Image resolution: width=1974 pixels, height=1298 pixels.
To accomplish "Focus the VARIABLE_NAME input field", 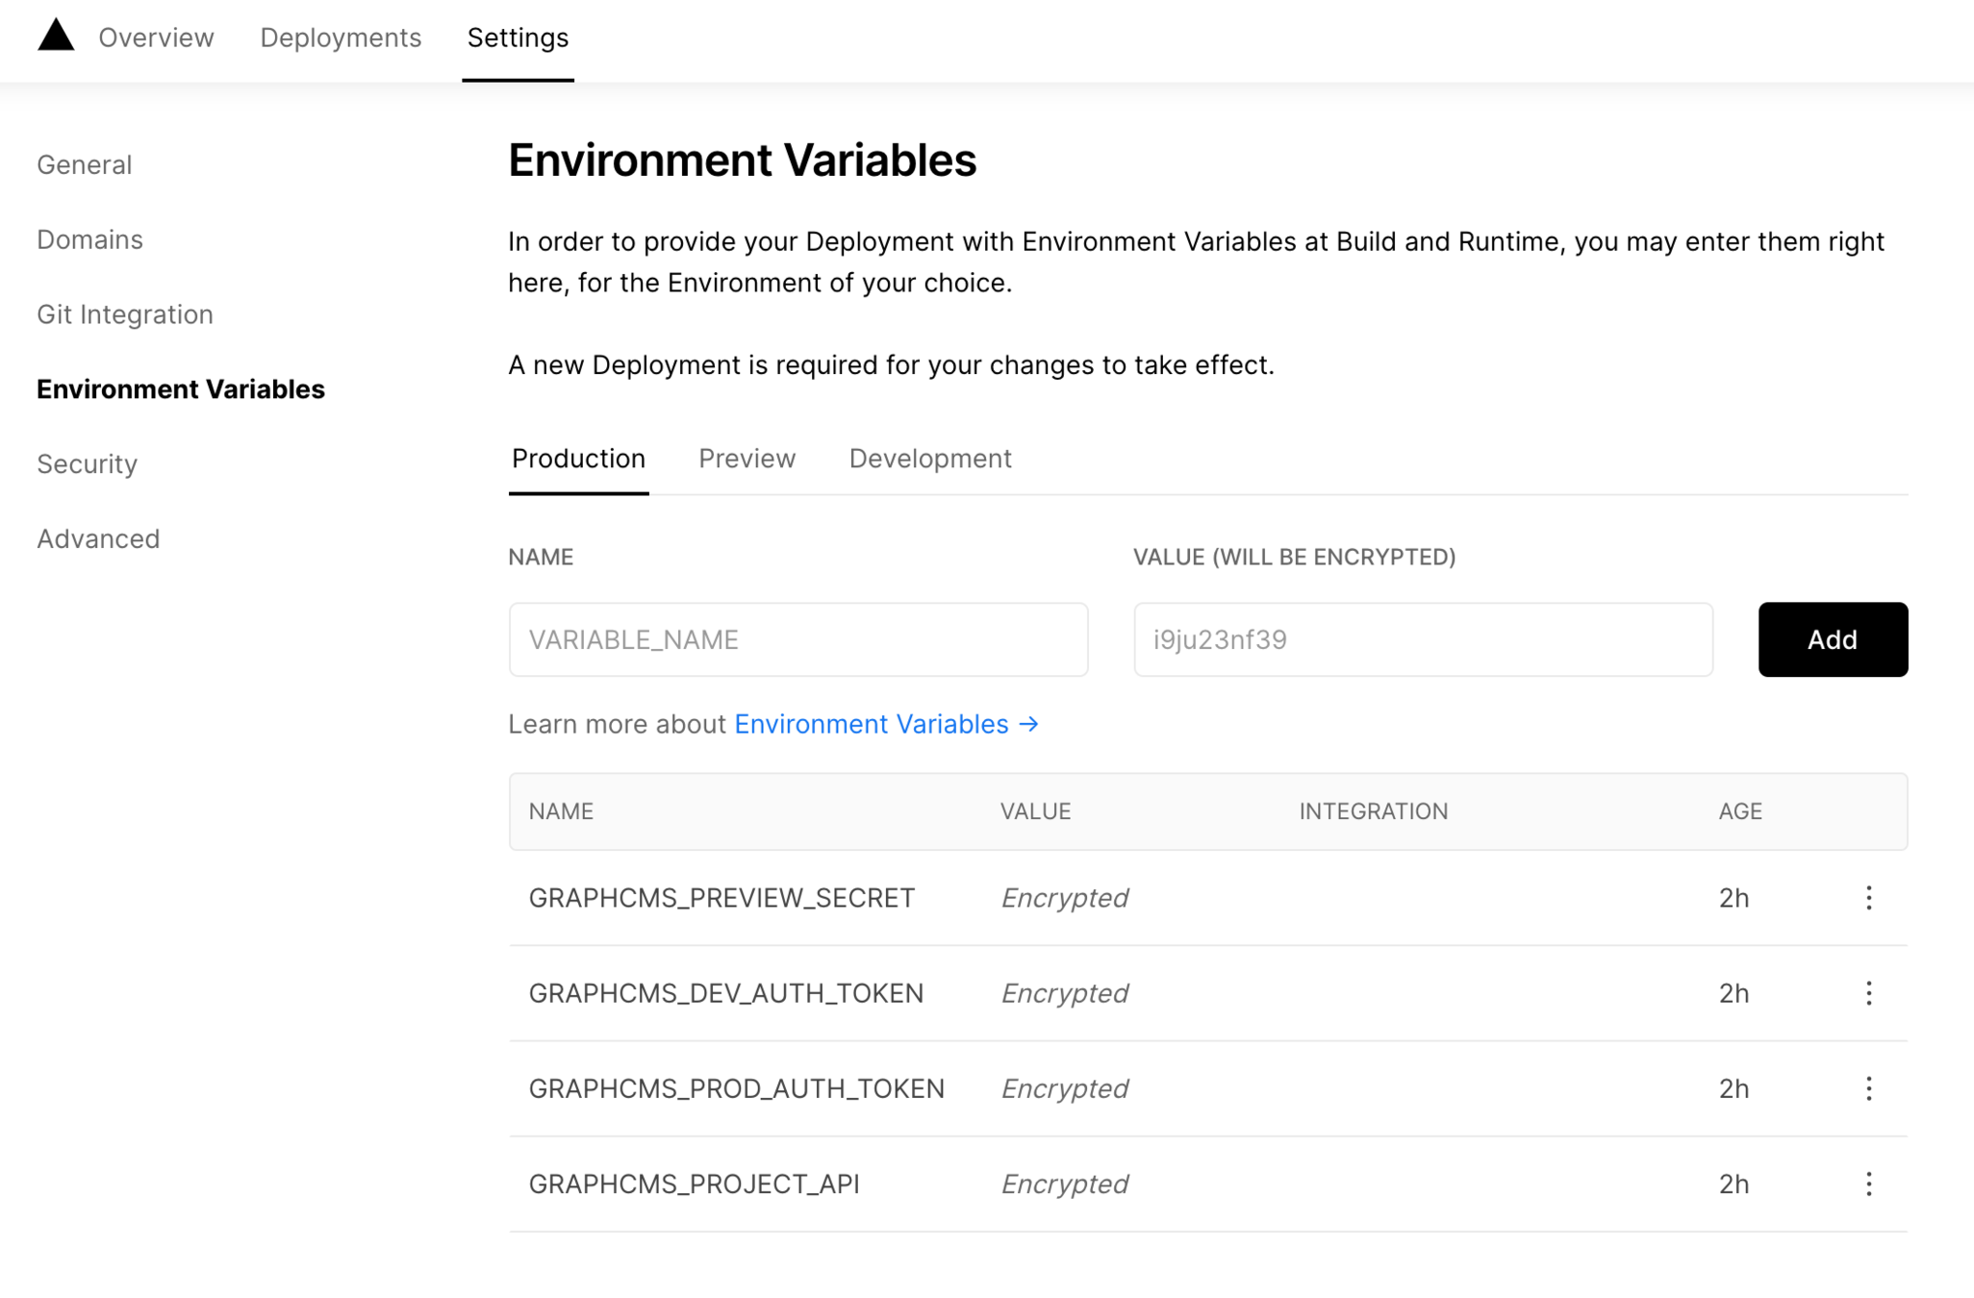I will tap(797, 639).
